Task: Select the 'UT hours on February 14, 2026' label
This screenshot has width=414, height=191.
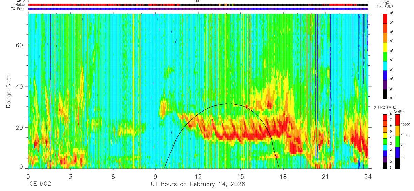Action: coord(198,184)
